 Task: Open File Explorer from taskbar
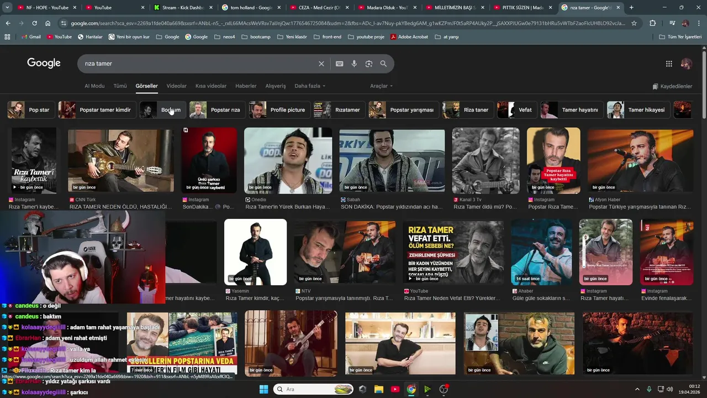pos(379,389)
